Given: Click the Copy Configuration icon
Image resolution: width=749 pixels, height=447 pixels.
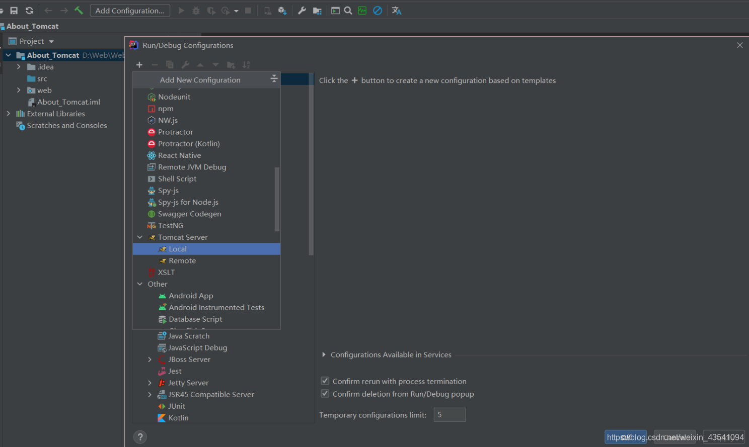Looking at the screenshot, I should pos(170,65).
